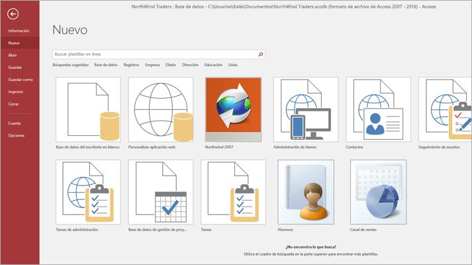Choose Personalizar aplicación web globe template
The width and height of the screenshot is (472, 265).
click(x=161, y=109)
